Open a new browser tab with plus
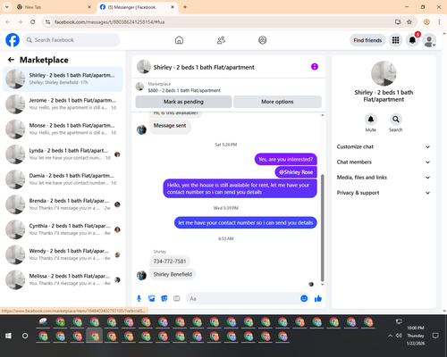The height and width of the screenshot is (357, 447). pyautogui.click(x=185, y=7)
